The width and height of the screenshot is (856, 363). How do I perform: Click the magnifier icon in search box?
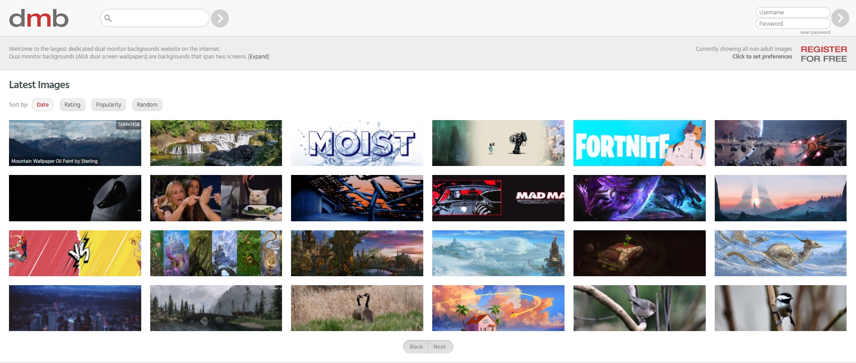108,18
